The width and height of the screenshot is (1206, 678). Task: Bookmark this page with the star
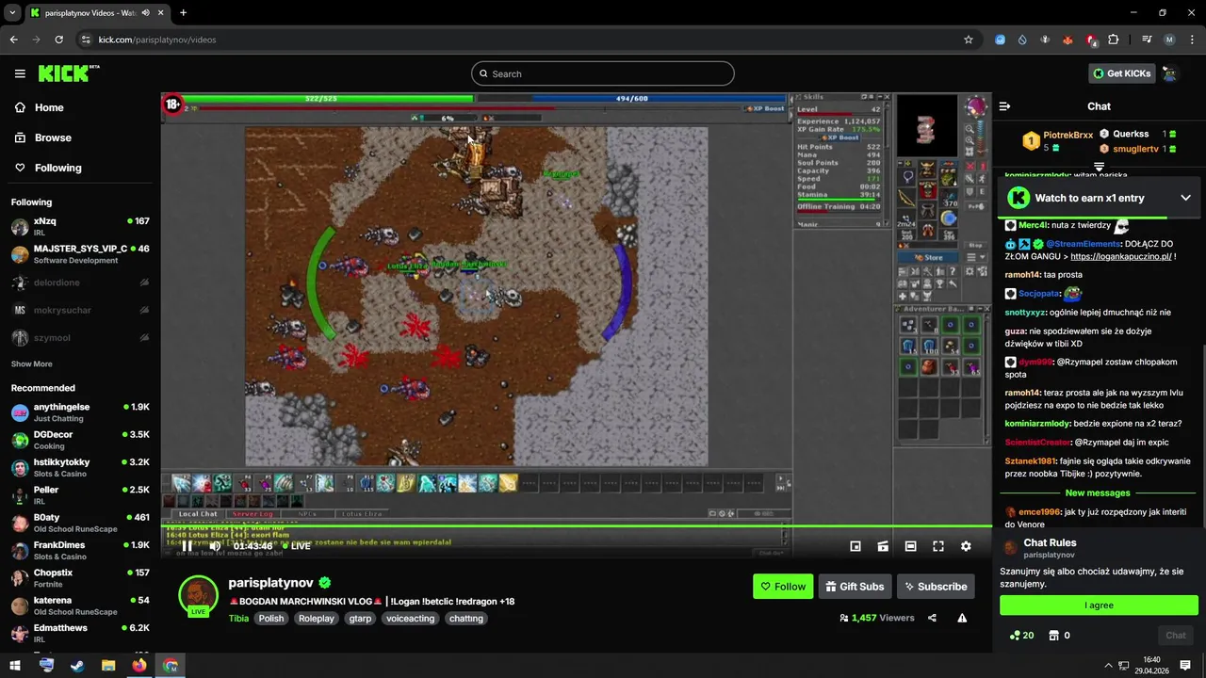click(x=968, y=40)
